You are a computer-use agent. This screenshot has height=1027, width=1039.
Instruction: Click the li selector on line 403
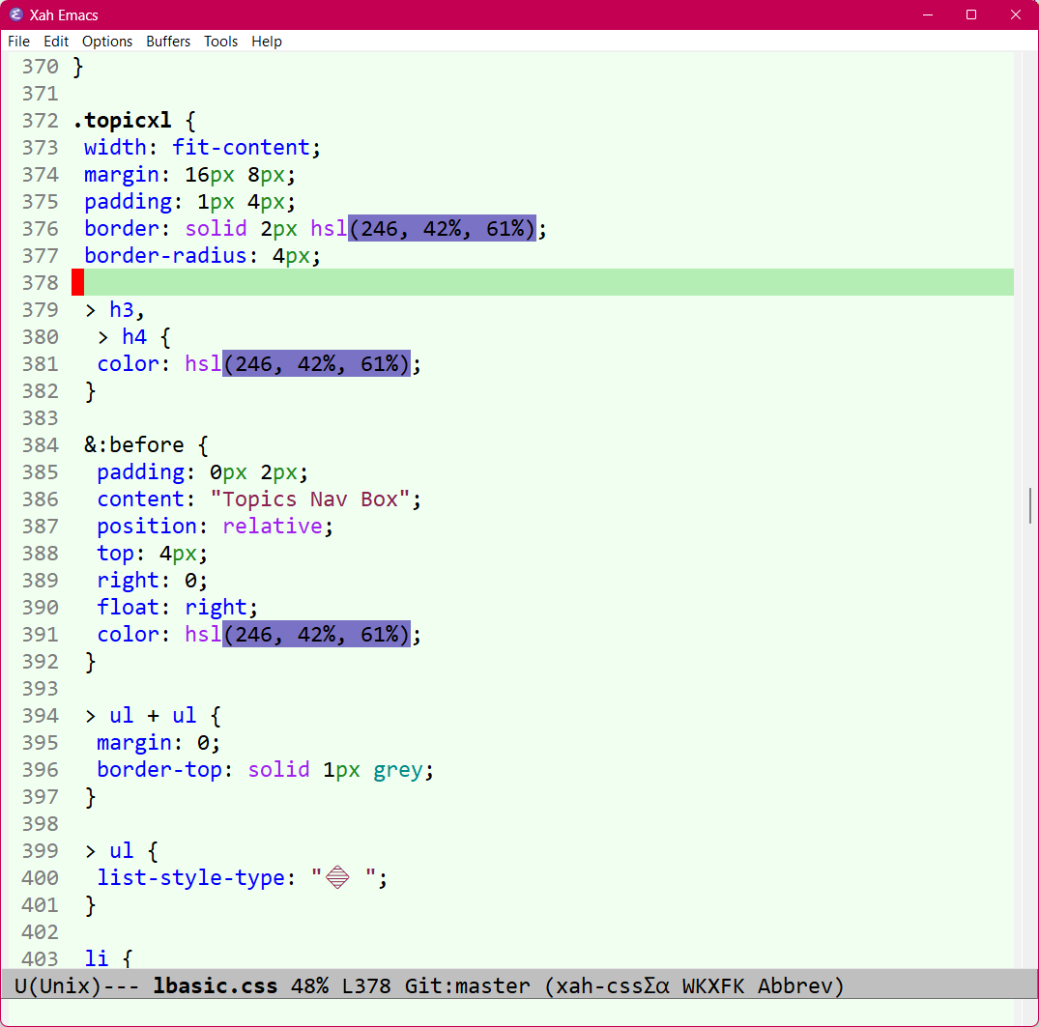click(96, 958)
